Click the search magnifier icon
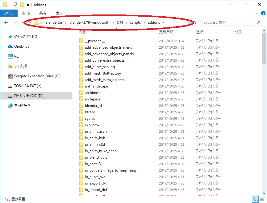Viewport: 267px width, 203px height. click(258, 22)
